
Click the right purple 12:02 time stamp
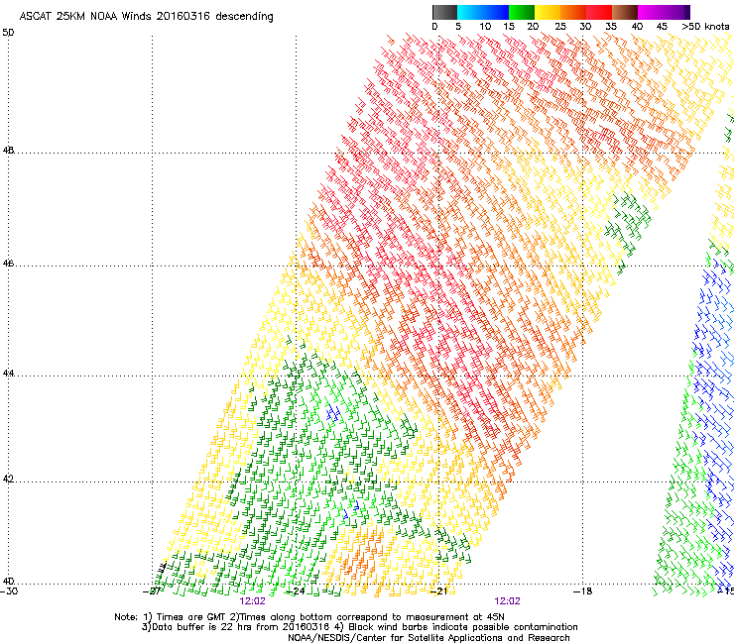click(x=508, y=601)
